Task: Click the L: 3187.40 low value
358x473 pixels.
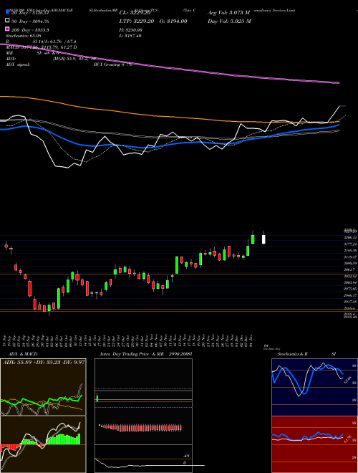Action: pos(130,36)
